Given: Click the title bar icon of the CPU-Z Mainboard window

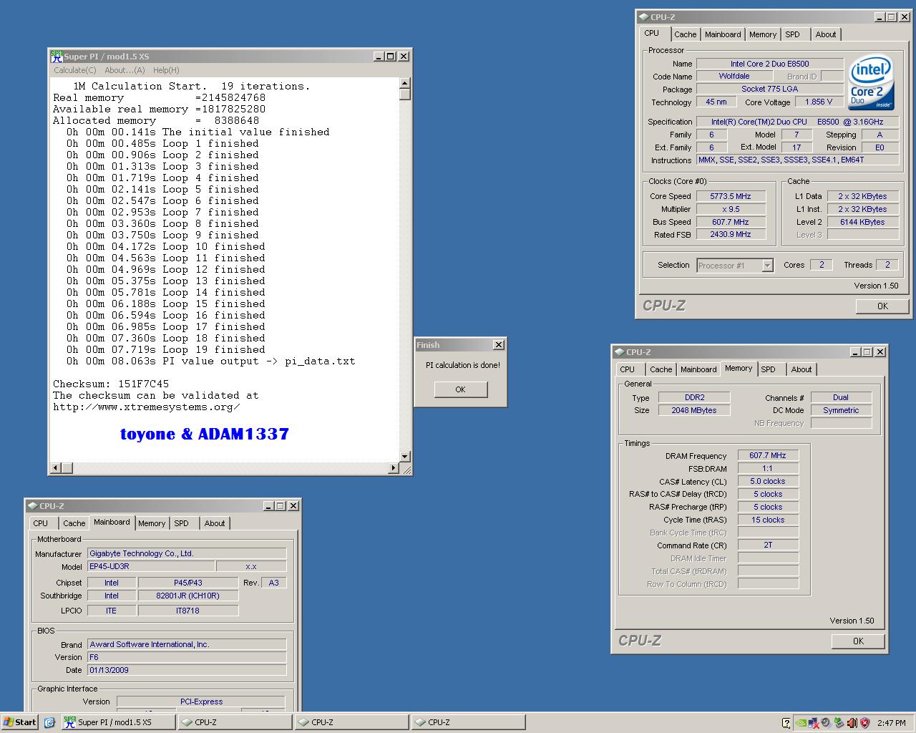Looking at the screenshot, I should [x=32, y=505].
